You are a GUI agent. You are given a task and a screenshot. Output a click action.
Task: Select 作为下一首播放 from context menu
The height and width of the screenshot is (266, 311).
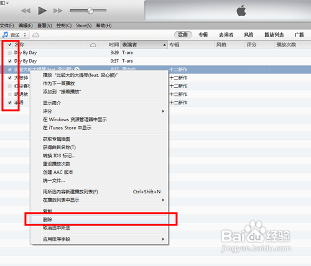click(99, 83)
